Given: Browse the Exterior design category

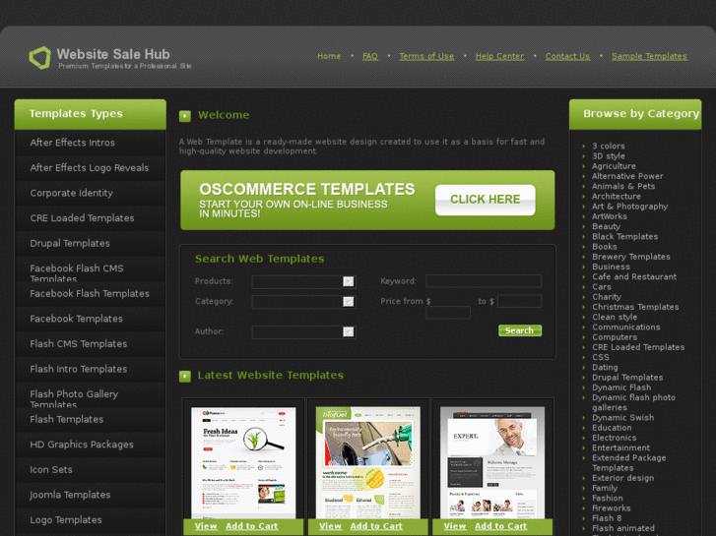Looking at the screenshot, I should coord(622,478).
